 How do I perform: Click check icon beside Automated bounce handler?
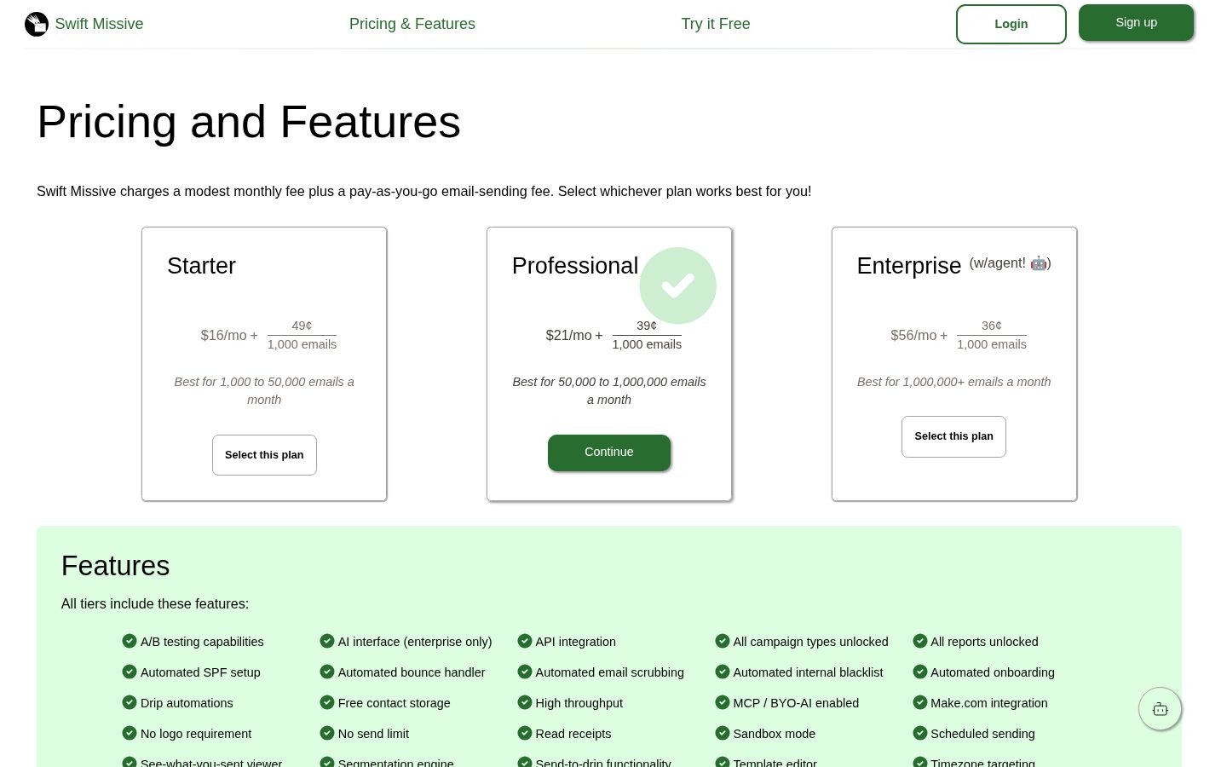(x=327, y=672)
